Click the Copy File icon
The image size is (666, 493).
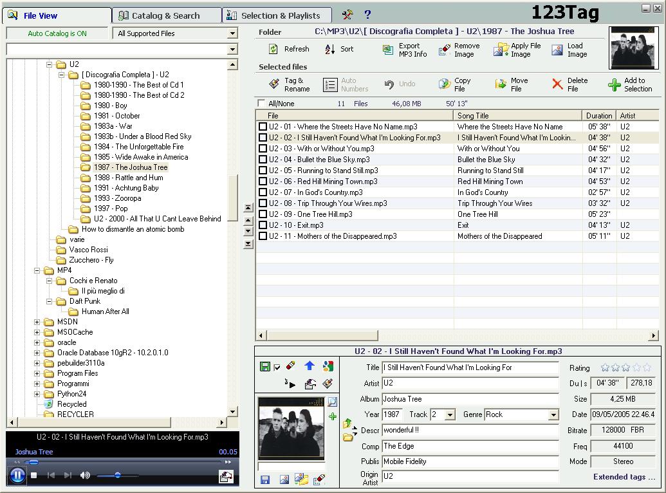(444, 84)
